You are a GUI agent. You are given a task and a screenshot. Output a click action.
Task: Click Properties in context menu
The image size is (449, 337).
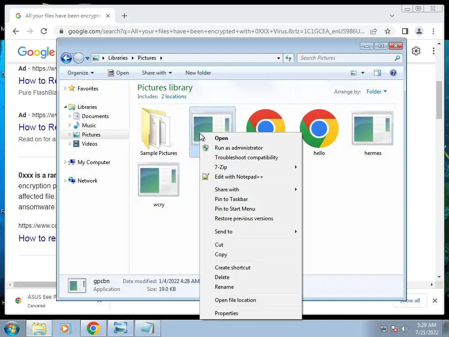click(251, 313)
